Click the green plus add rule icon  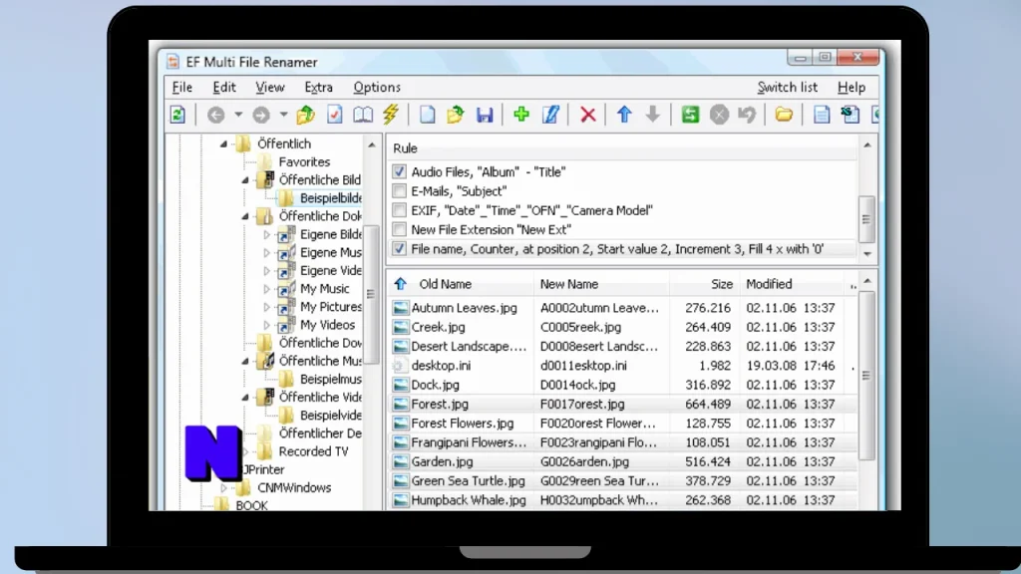click(520, 115)
